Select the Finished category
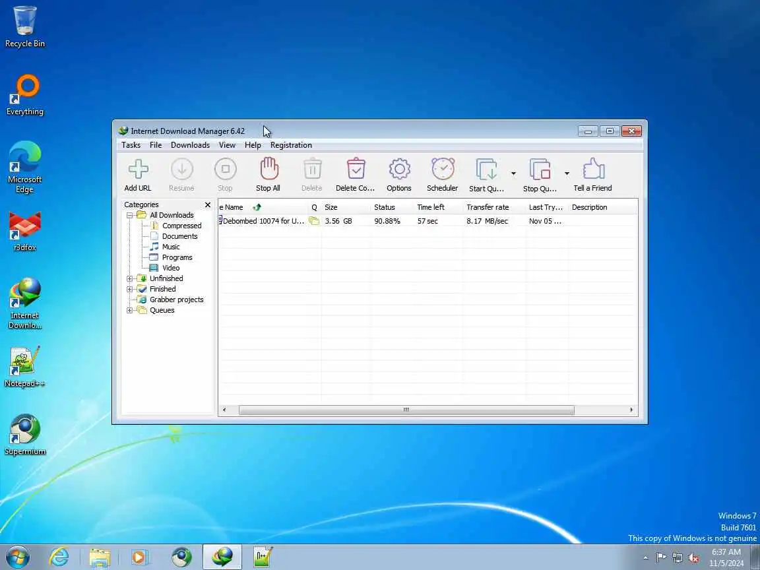The image size is (760, 570). pyautogui.click(x=162, y=290)
